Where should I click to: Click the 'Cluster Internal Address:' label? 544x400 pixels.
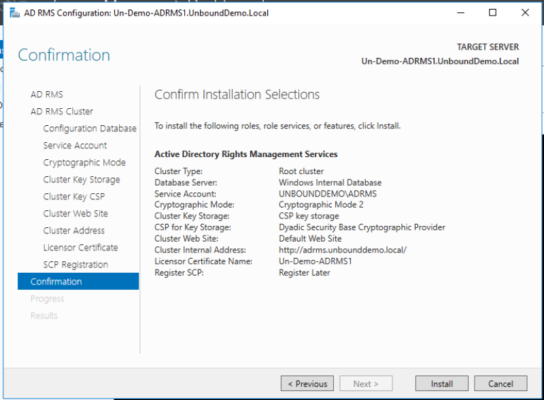point(200,250)
